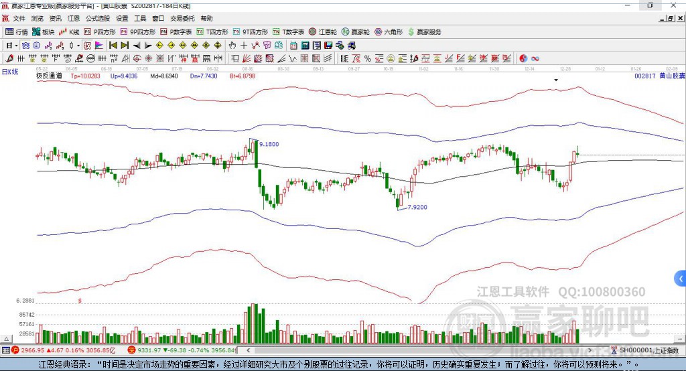Open the 9P四方形 tool

pyautogui.click(x=138, y=32)
